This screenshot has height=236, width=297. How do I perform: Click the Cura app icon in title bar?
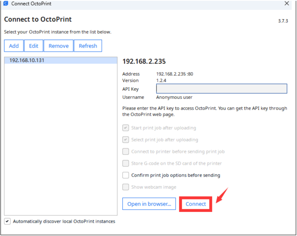tap(5, 4)
